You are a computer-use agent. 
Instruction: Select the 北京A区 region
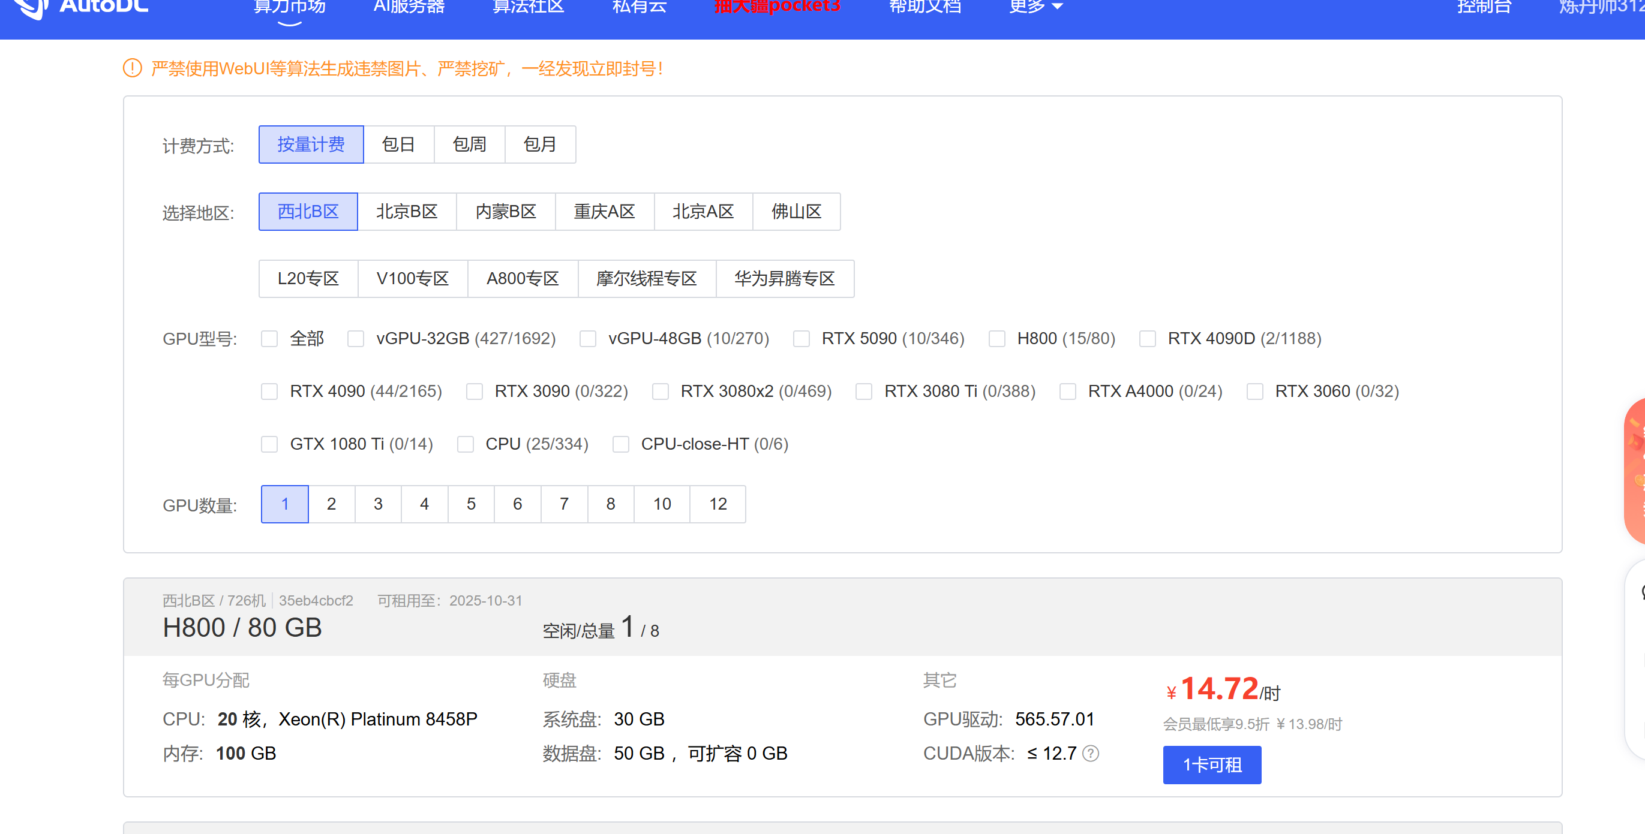tap(703, 212)
